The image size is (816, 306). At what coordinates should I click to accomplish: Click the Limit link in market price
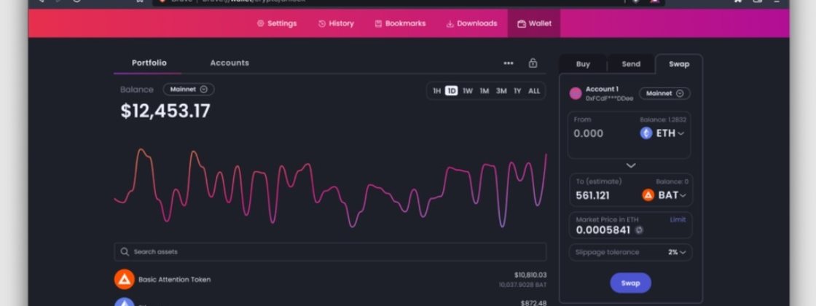[x=678, y=219]
